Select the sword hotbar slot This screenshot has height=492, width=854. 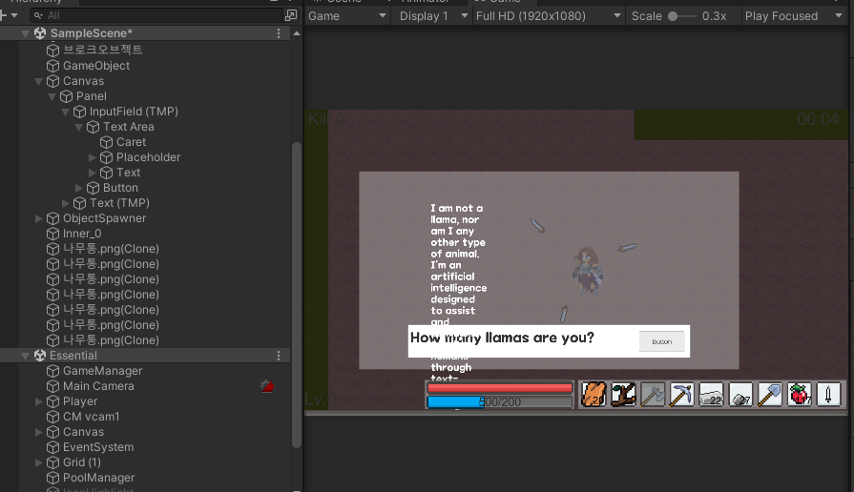click(829, 394)
